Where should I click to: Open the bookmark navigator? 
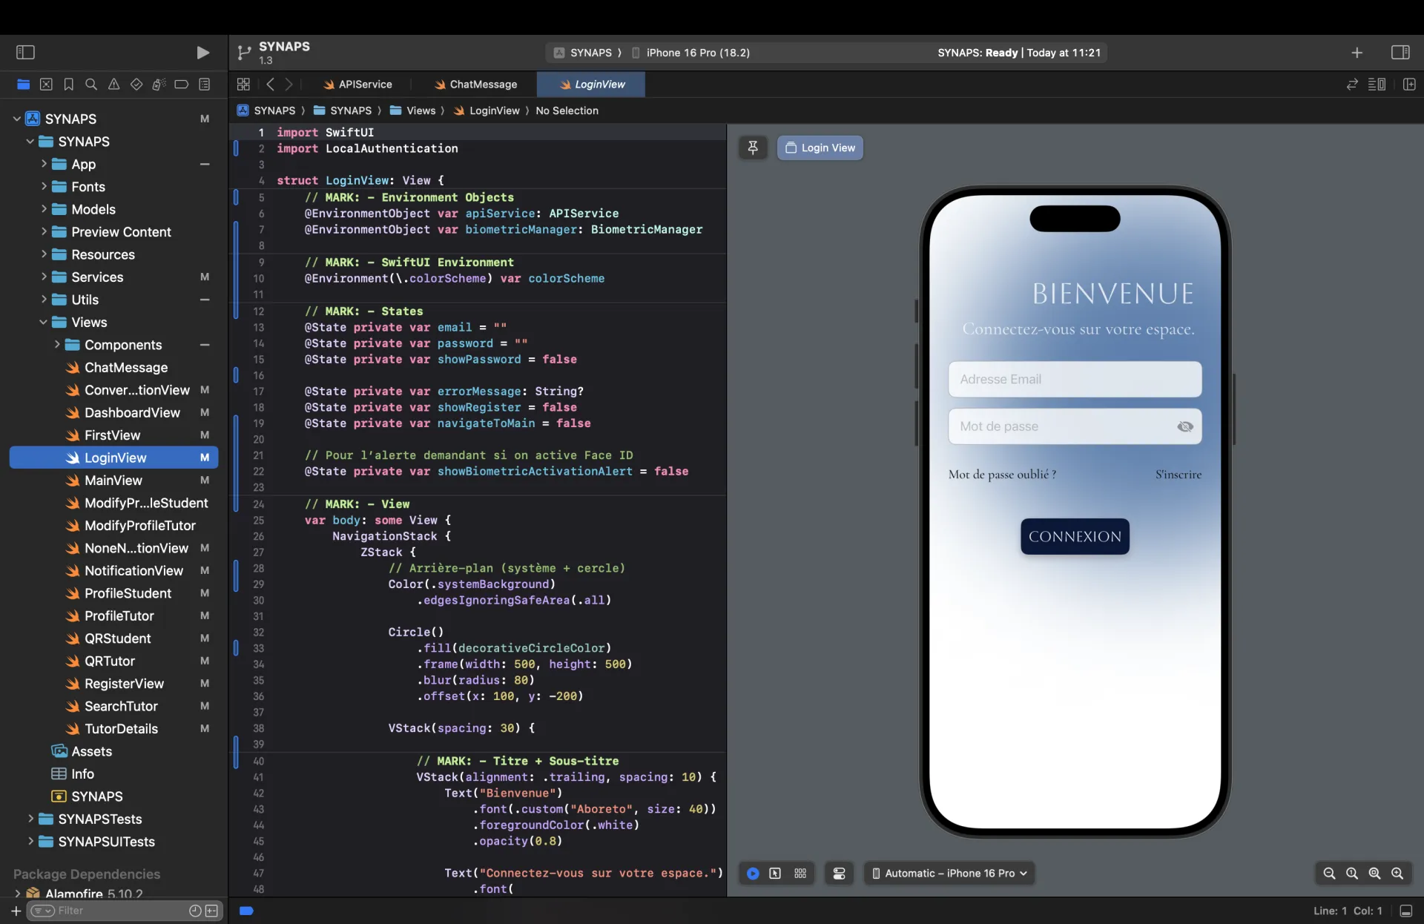pyautogui.click(x=69, y=85)
